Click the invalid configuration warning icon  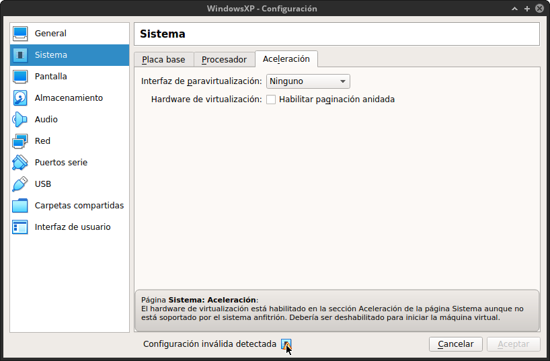[286, 344]
